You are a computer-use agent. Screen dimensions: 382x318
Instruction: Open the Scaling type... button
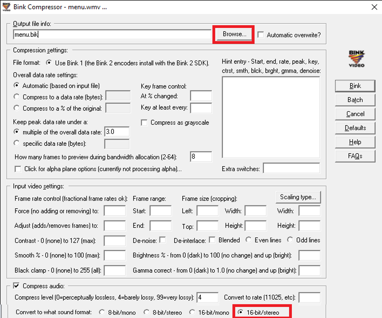(x=298, y=197)
